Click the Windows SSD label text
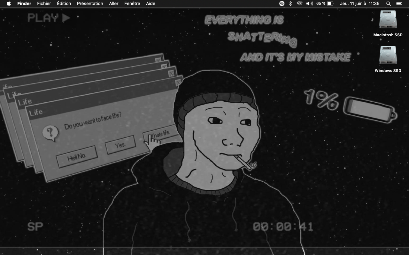This screenshot has height=255, width=409. tap(388, 71)
